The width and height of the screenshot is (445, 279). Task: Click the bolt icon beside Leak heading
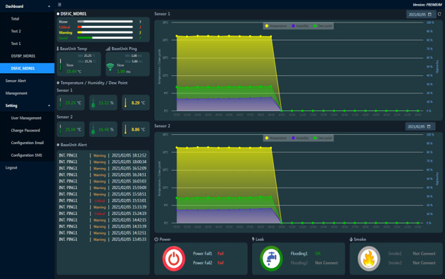coord(253,240)
